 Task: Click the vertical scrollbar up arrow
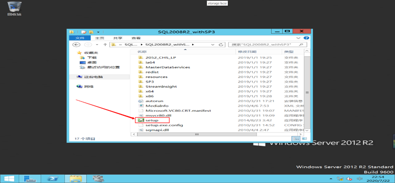pos(307,52)
